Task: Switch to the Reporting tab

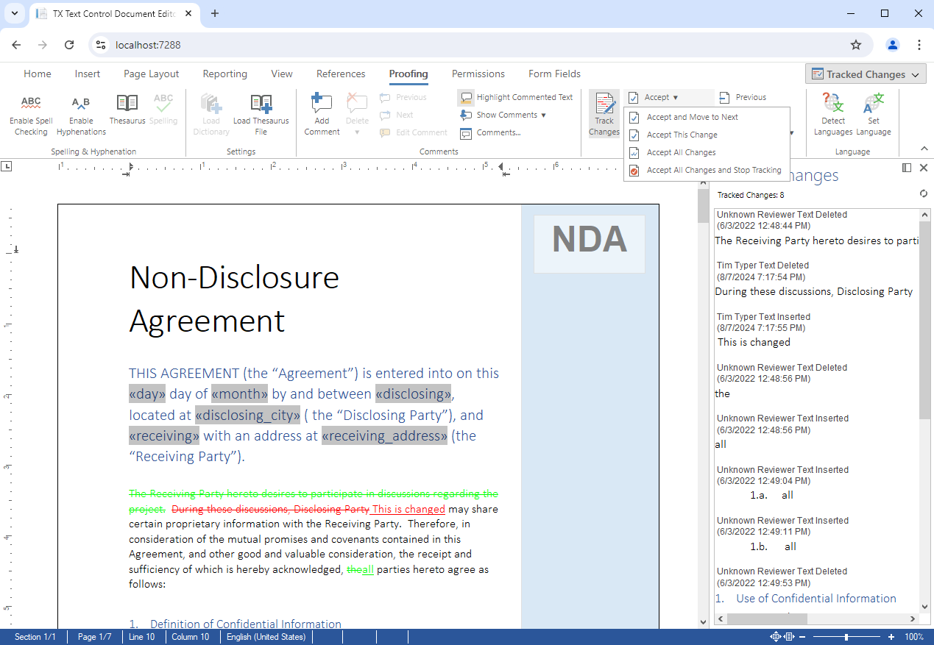Action: point(225,74)
